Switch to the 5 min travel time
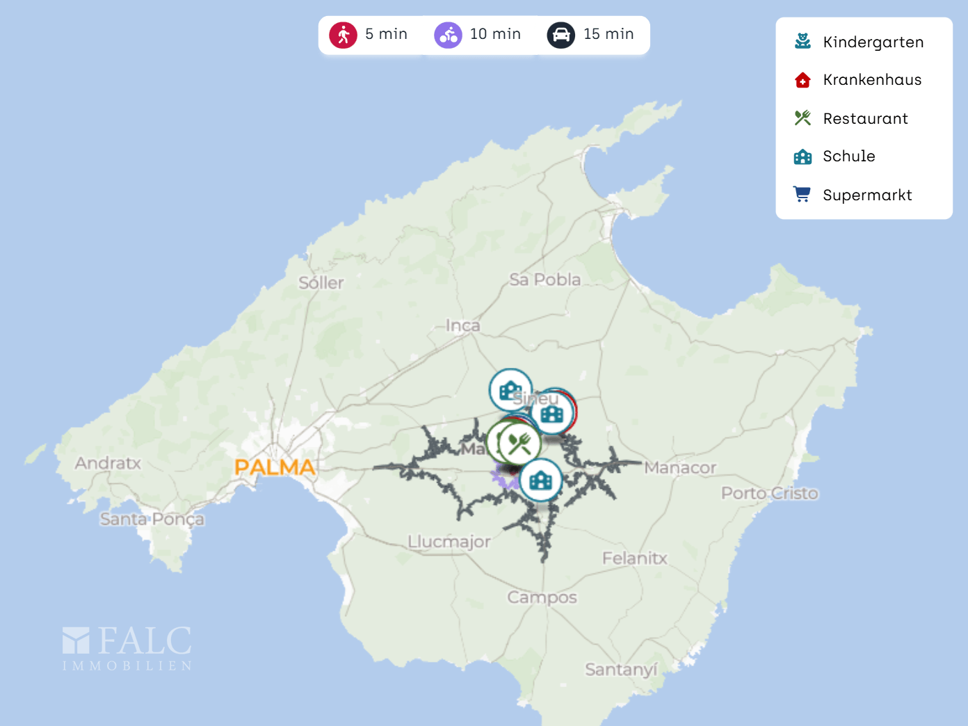 pos(386,34)
